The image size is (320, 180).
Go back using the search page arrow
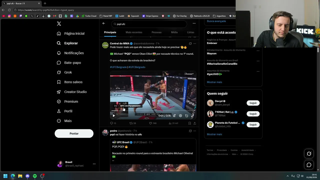click(104, 23)
